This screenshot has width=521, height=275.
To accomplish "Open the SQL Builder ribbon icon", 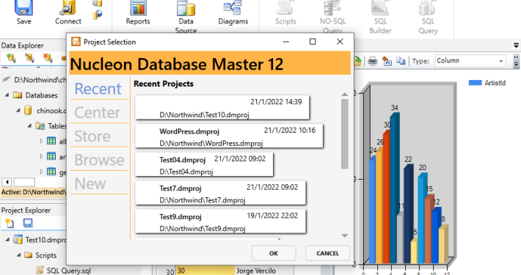I will coord(380,8).
